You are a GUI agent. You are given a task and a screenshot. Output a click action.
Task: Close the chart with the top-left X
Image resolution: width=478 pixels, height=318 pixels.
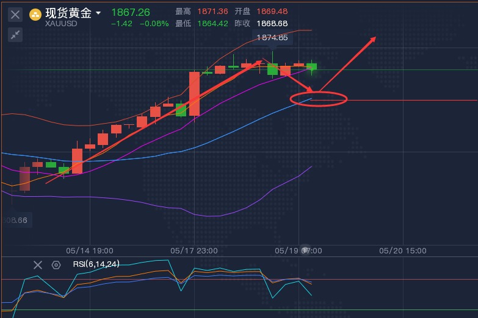coord(16,14)
